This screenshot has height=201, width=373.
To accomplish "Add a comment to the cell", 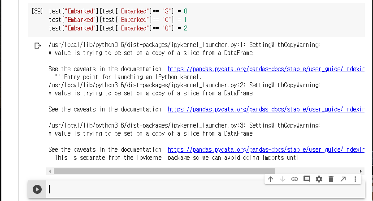I will coord(307,179).
